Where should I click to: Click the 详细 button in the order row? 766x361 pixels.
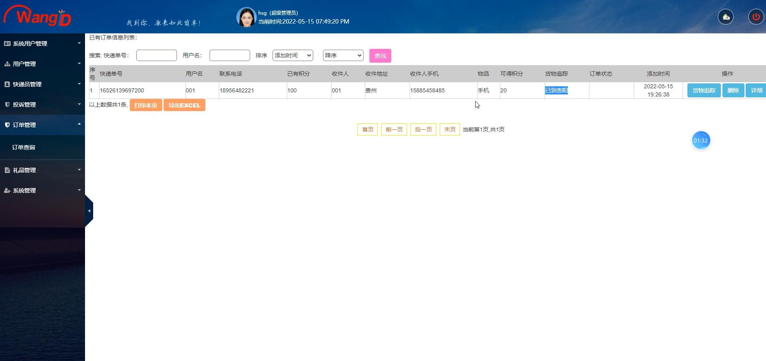click(756, 90)
